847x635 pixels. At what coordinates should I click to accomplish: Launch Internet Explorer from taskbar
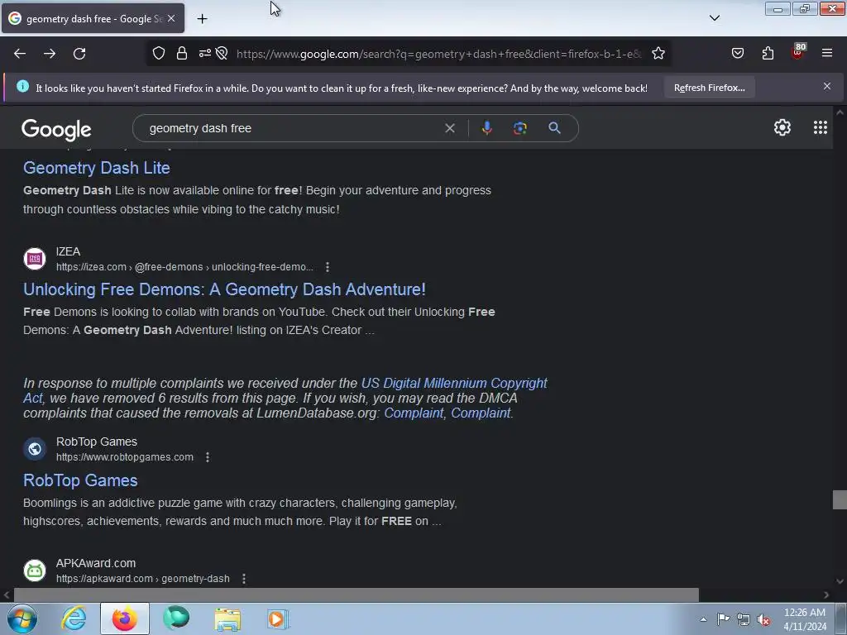[x=74, y=618]
